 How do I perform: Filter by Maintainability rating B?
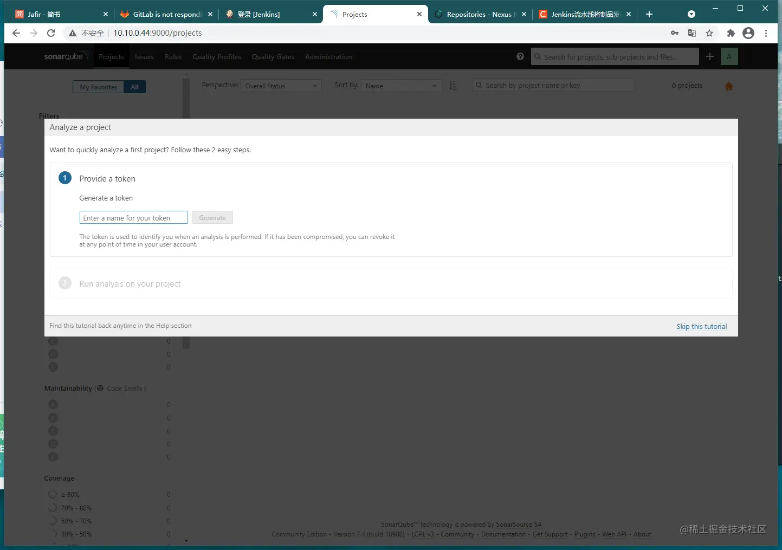pyautogui.click(x=53, y=418)
